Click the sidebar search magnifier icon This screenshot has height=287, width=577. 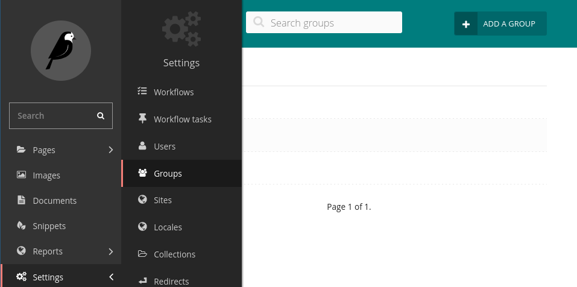tap(101, 116)
